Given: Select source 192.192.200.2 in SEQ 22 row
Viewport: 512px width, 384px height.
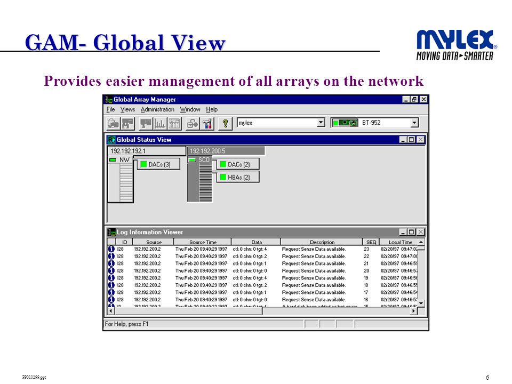Looking at the screenshot, I should click(147, 257).
